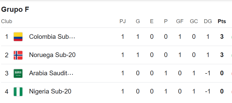Click the Club column header
Viewport: 232px width, 103px height.
6,22
